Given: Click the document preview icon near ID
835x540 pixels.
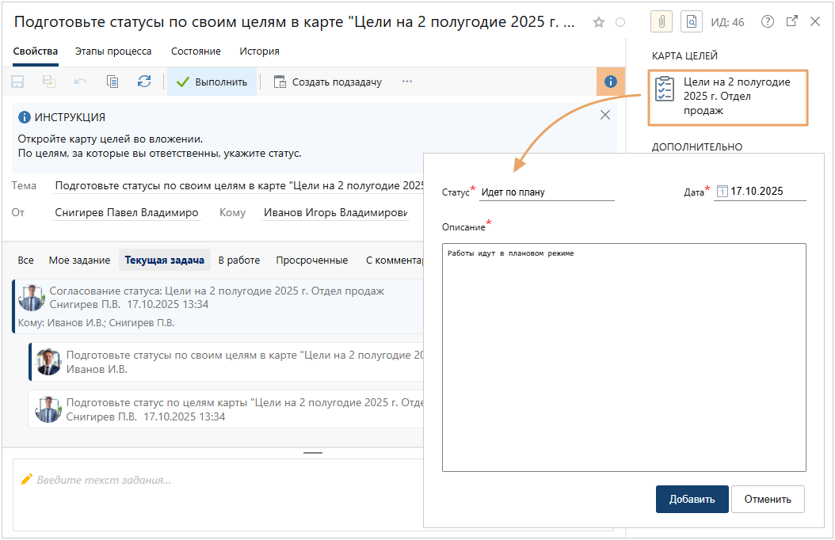Looking at the screenshot, I should click(692, 22).
